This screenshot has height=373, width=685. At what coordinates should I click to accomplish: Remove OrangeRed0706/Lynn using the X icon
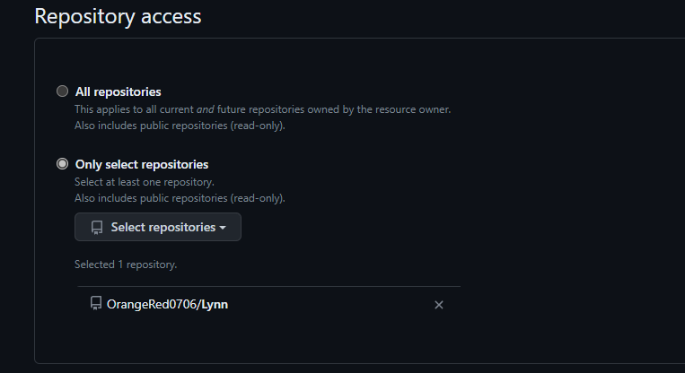click(x=439, y=305)
